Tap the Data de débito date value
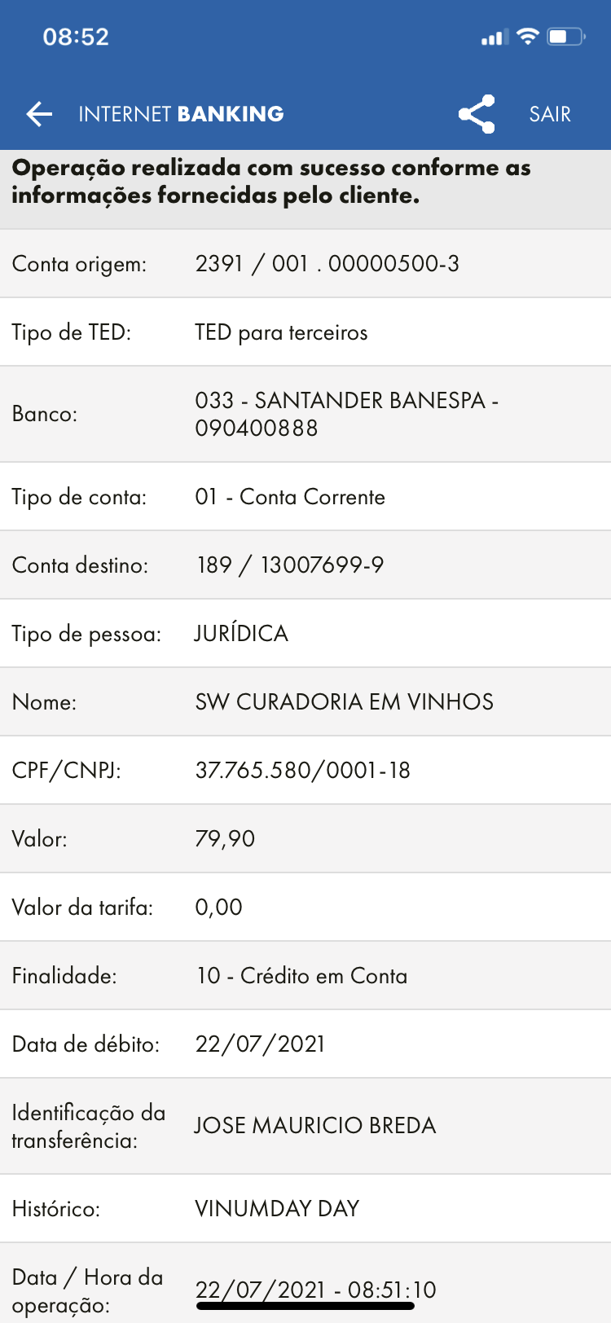This screenshot has width=611, height=1323. (260, 1044)
